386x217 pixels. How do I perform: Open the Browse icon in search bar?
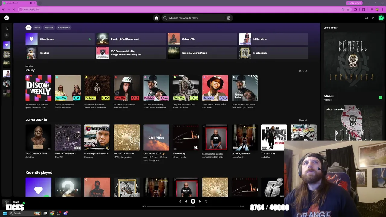(x=229, y=18)
